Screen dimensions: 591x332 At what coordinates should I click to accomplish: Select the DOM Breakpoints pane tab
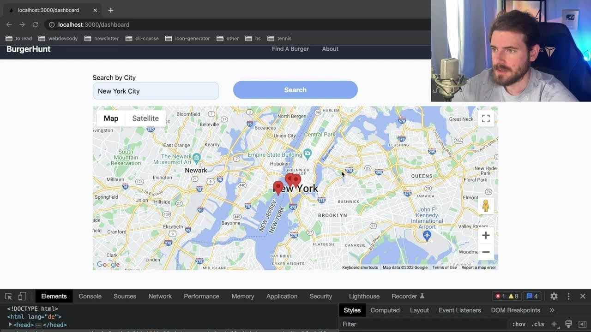point(515,310)
